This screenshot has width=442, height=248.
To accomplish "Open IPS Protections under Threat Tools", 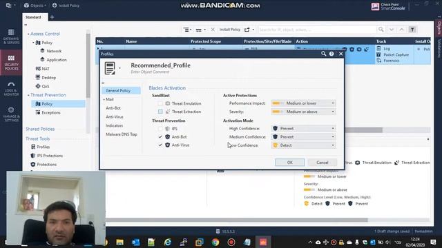I will pos(50,156).
